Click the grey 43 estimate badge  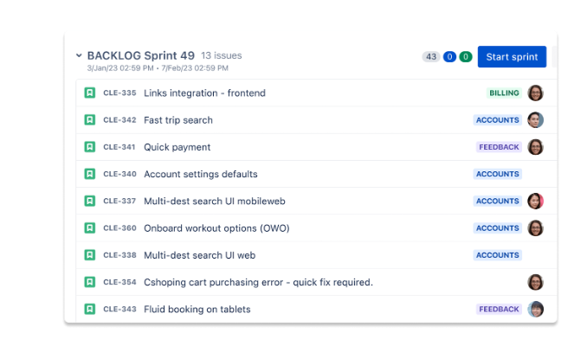[431, 57]
